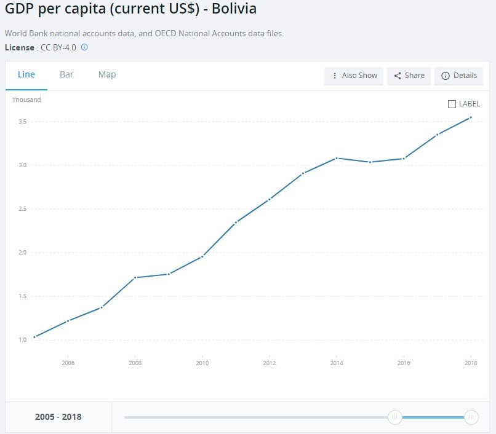496x434 pixels.
Task: Click the CC BY-4.0 license text
Action: point(58,47)
